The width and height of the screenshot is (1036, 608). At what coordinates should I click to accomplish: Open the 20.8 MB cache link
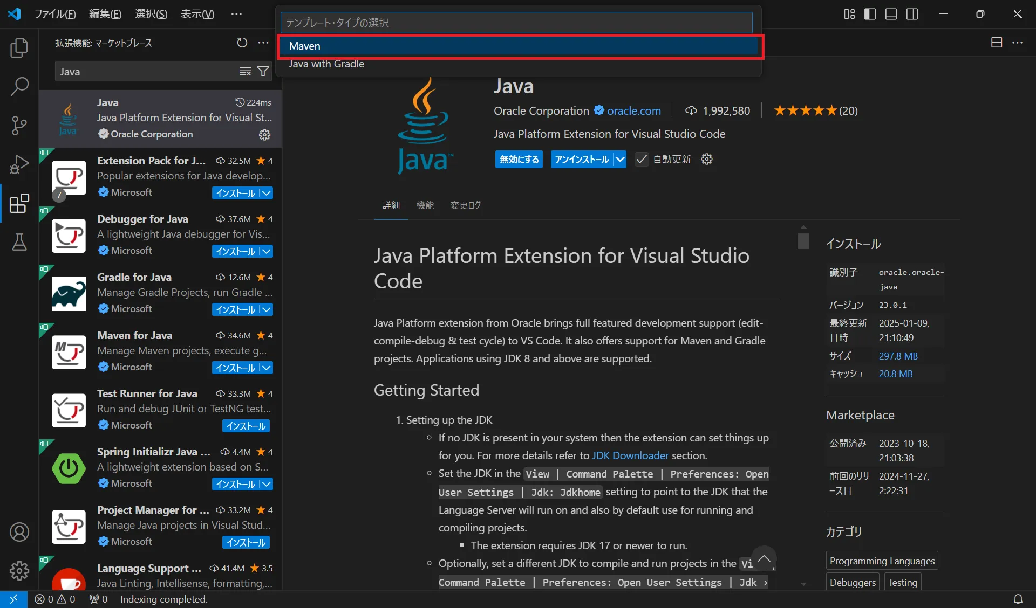click(895, 374)
